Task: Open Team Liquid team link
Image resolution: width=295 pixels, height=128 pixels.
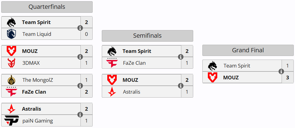Action: click(37, 34)
